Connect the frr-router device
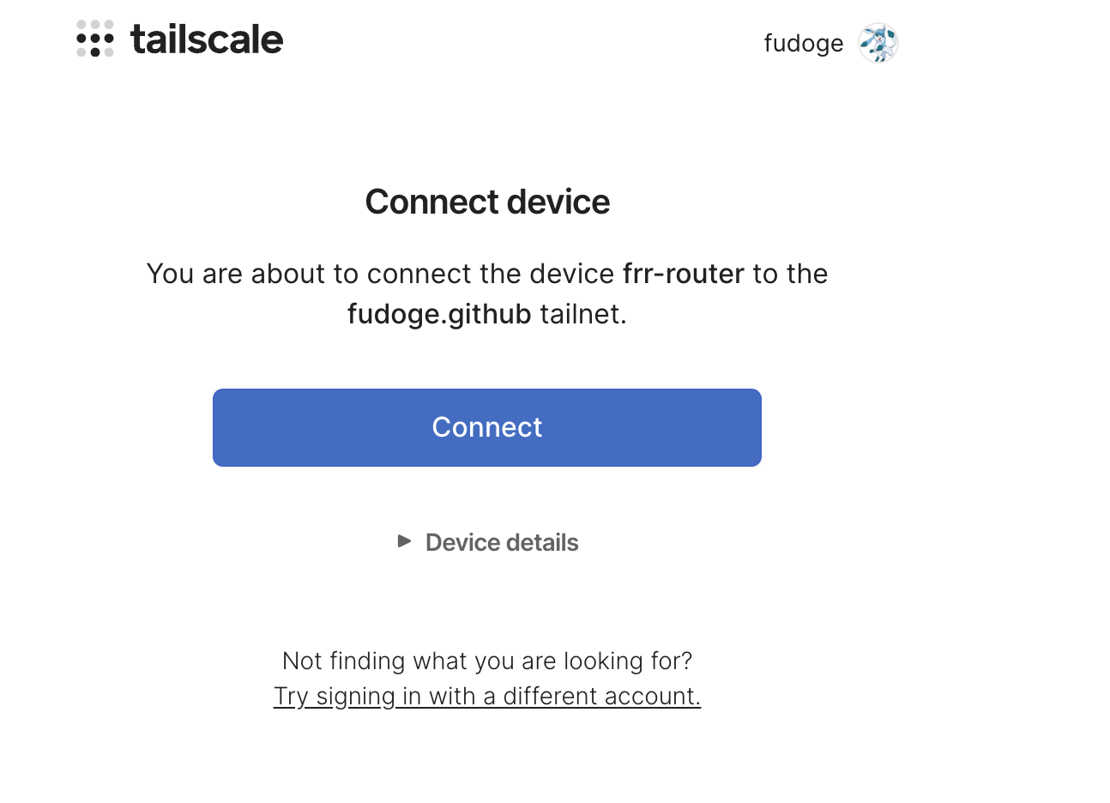 pos(487,427)
